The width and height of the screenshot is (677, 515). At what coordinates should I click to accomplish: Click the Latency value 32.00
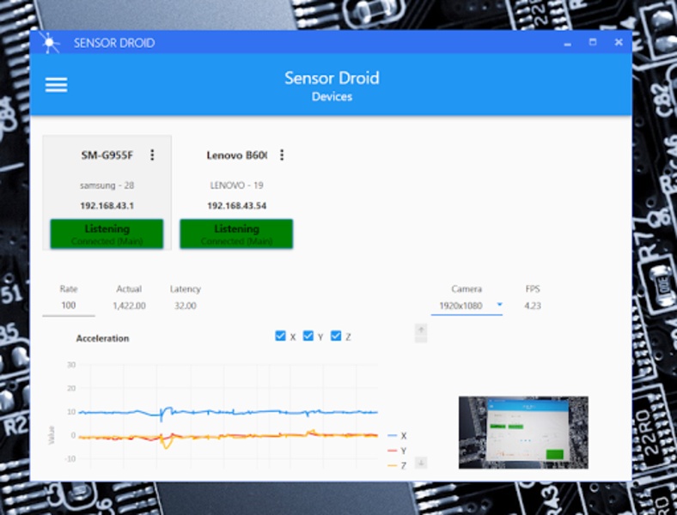[186, 306]
